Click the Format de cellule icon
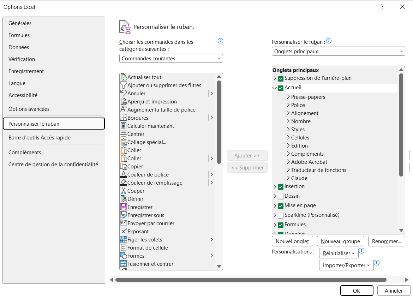 pyautogui.click(x=124, y=247)
